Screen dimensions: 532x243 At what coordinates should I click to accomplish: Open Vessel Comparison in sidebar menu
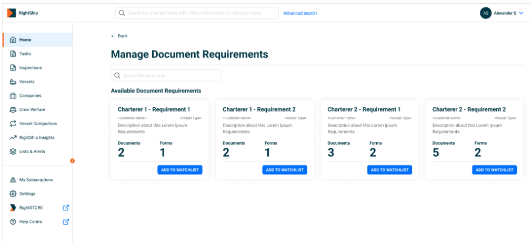(37, 124)
